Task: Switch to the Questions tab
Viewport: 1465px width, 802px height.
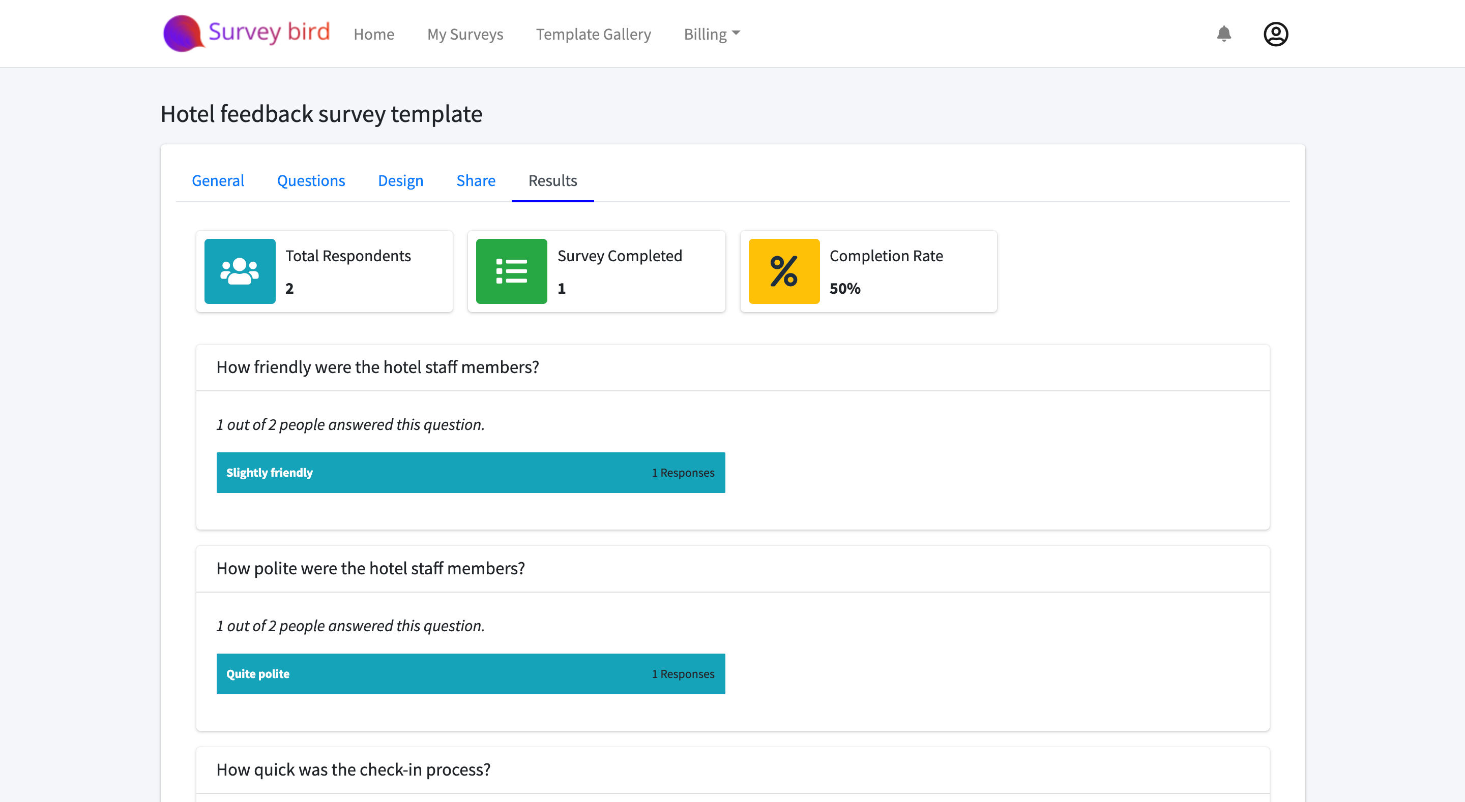Action: tap(310, 181)
